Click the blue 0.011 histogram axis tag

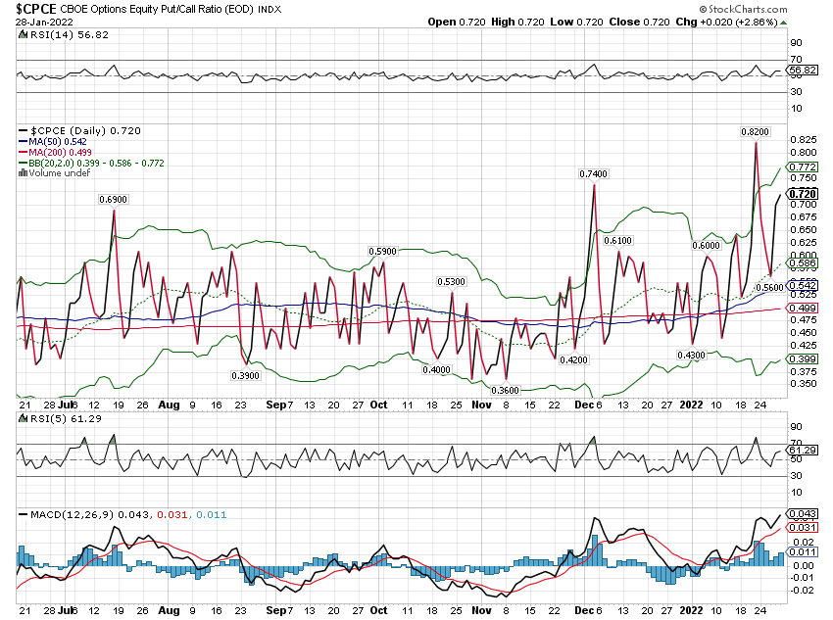point(803,552)
